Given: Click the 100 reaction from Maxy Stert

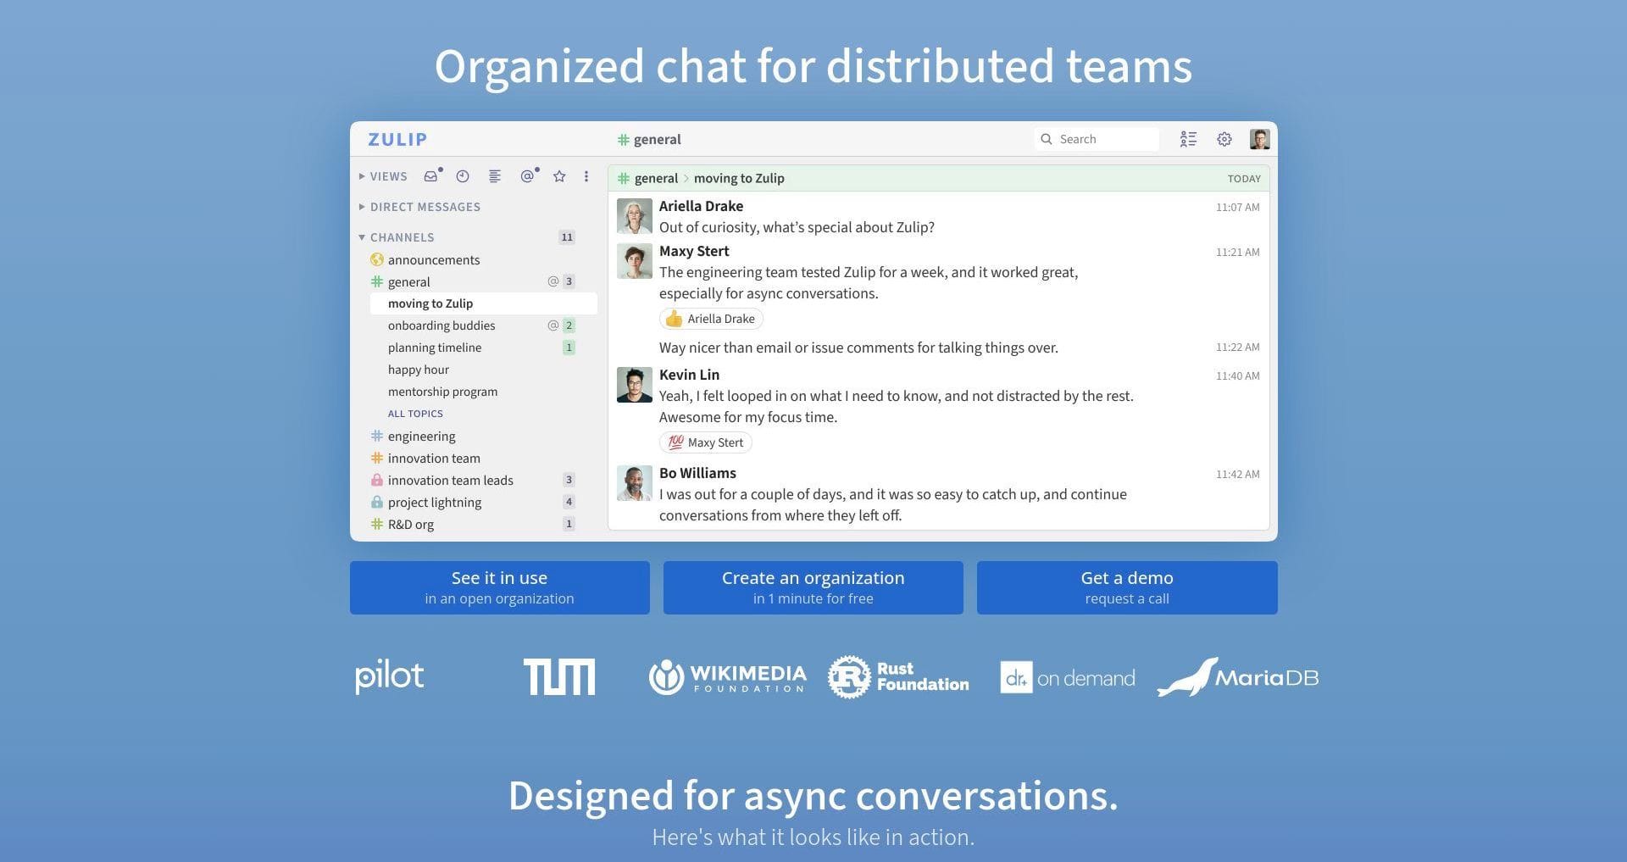Looking at the screenshot, I should click(x=705, y=442).
